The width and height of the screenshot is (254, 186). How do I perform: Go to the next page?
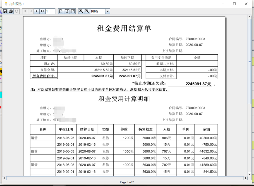tap(36, 11)
